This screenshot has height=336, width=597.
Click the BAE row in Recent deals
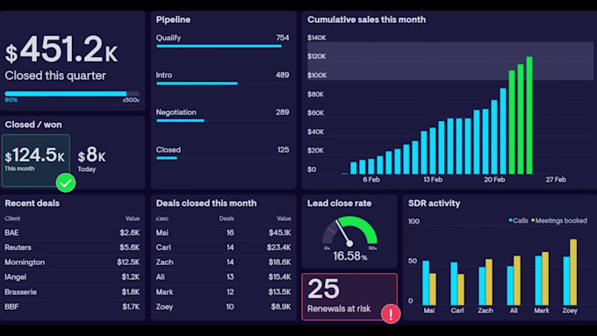[x=72, y=232]
